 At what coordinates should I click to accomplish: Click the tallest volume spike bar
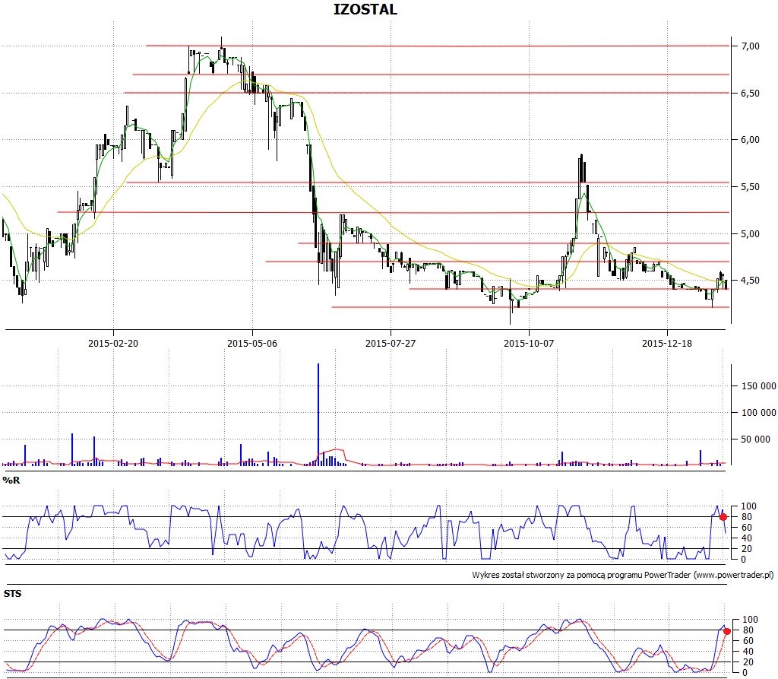click(x=318, y=414)
